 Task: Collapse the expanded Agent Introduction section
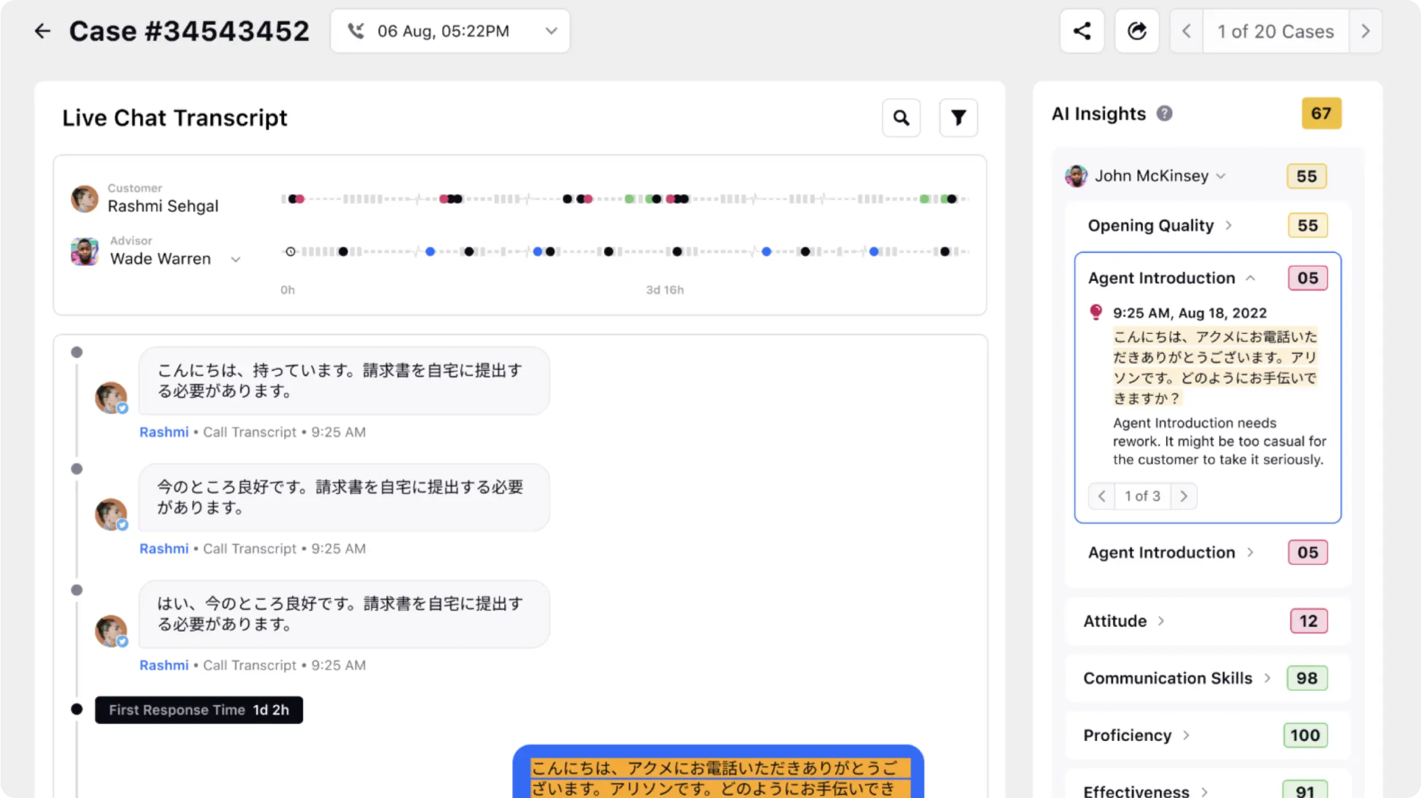pos(1250,278)
